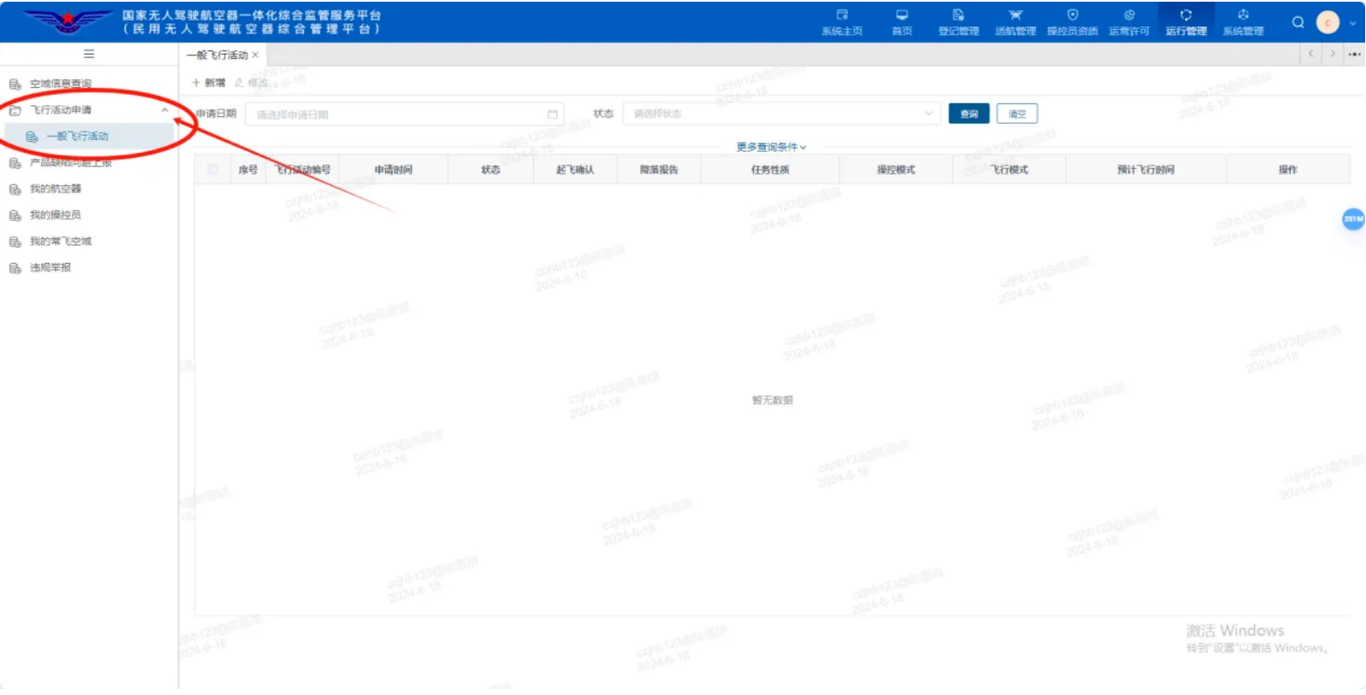Open the 状态 select dropdown
Screen dimensions: 1366x695
tap(781, 114)
